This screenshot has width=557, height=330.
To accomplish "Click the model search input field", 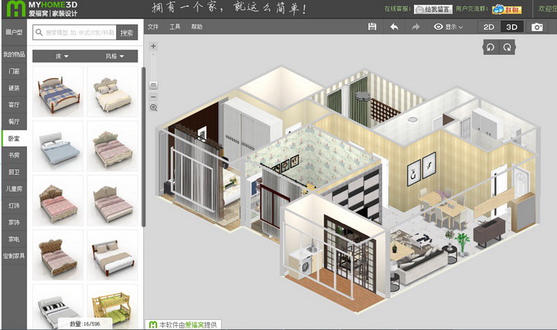I will [80, 33].
